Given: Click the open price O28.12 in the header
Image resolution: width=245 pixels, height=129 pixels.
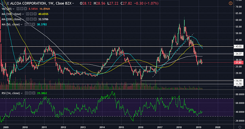Looking at the screenshot, I should tap(86, 3).
